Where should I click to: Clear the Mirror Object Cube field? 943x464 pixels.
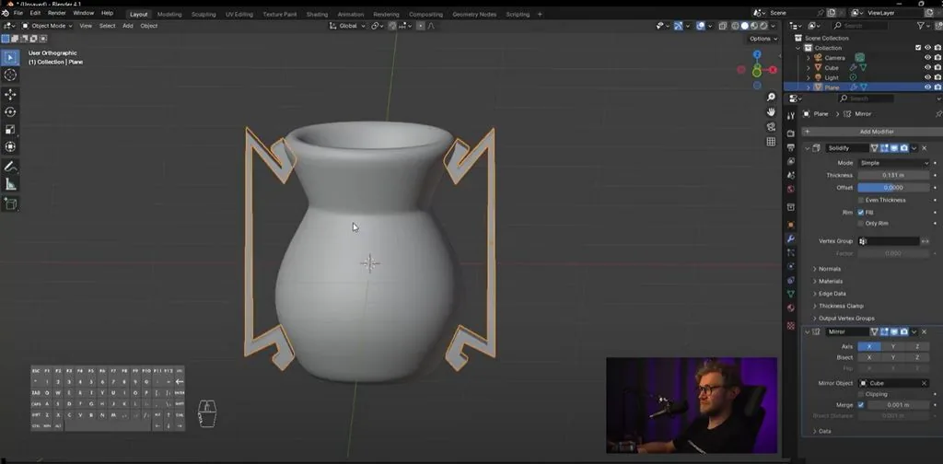[x=925, y=384]
